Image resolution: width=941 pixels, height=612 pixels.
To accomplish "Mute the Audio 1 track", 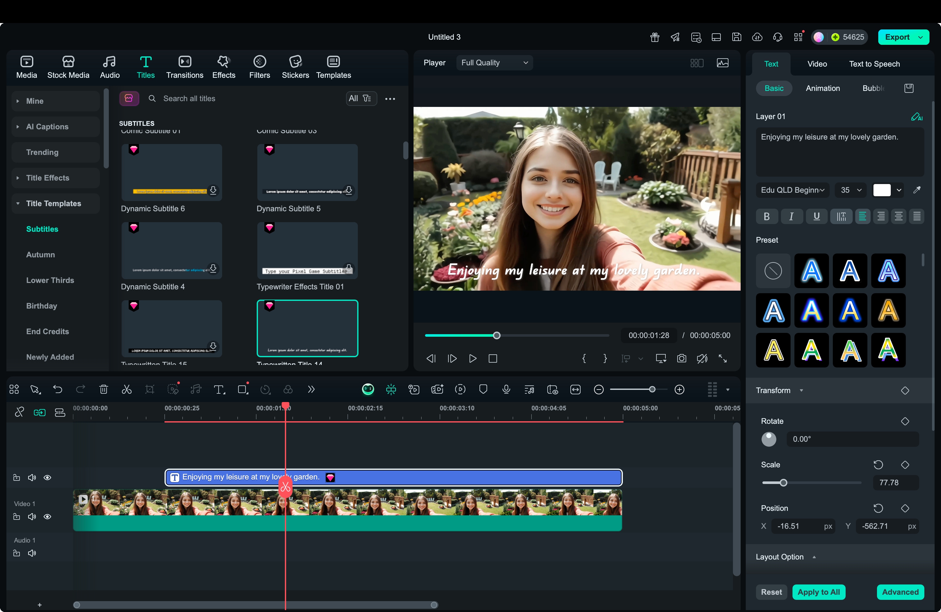I will (32, 553).
